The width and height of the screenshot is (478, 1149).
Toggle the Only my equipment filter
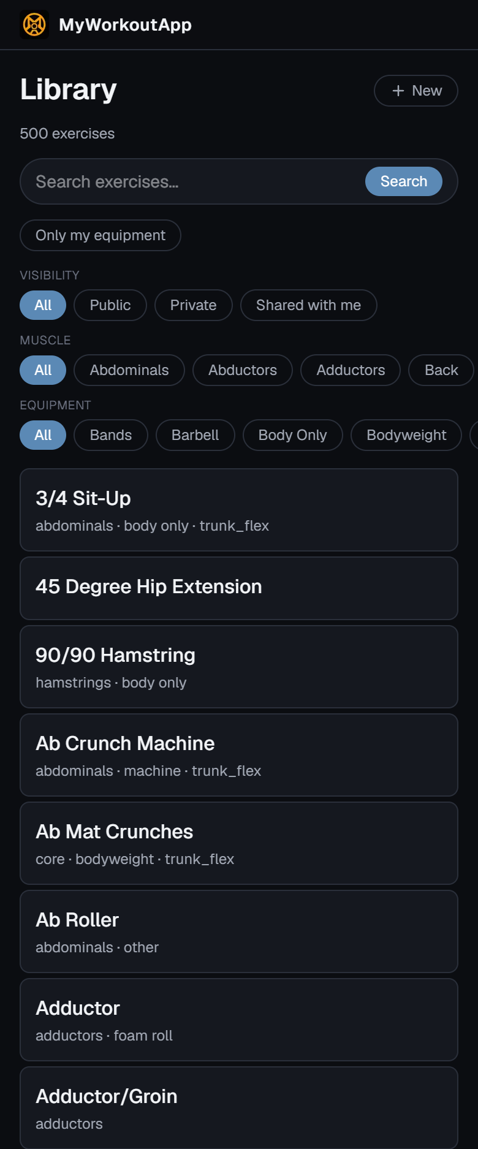tap(101, 235)
